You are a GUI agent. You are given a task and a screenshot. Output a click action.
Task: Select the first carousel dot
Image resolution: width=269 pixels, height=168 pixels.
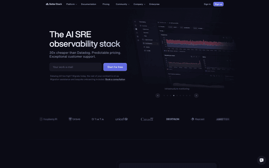click(164, 95)
